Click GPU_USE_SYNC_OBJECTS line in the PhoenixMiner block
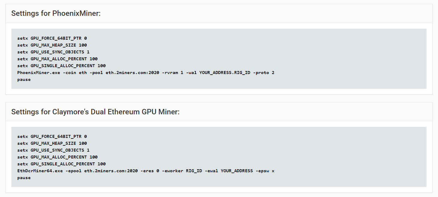Viewport: 438px width, 197px height. point(53,52)
